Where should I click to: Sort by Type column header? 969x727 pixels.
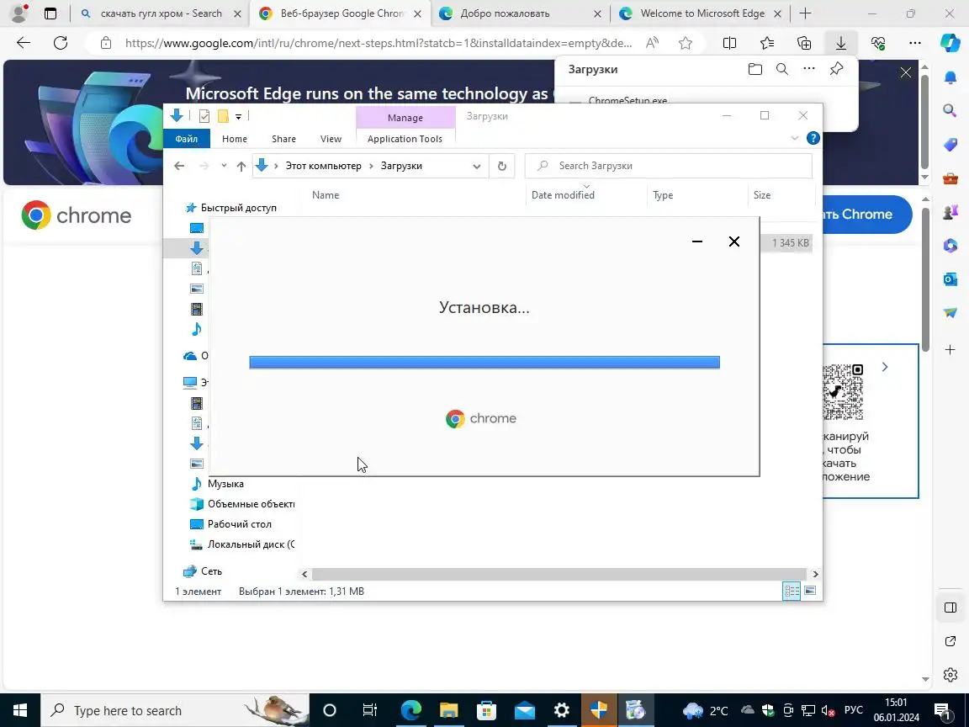pos(663,194)
